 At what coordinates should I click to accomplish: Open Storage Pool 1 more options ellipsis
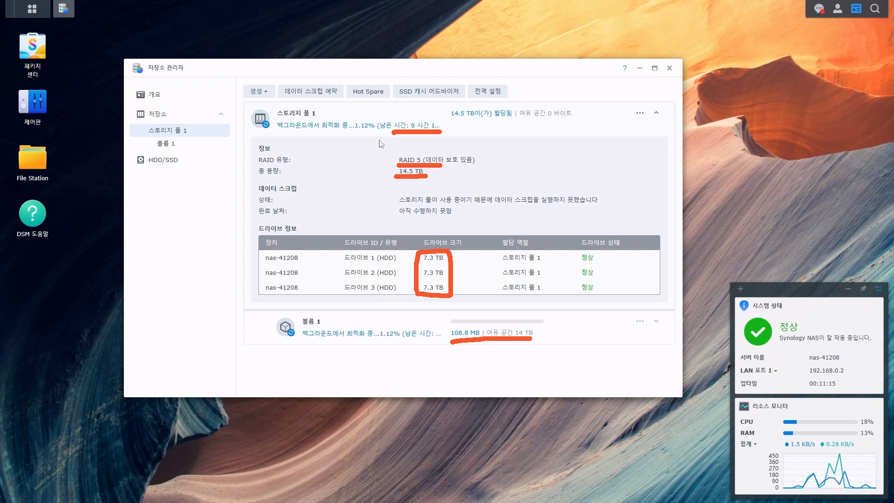640,113
